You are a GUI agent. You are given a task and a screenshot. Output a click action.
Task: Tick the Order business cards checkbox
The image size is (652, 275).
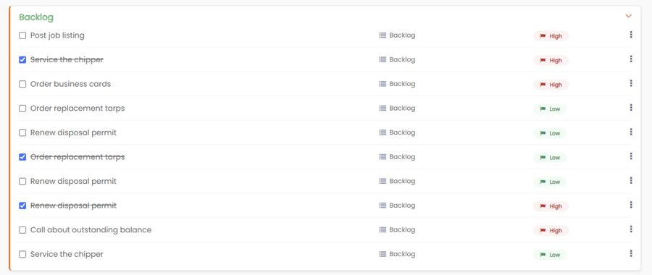click(22, 85)
